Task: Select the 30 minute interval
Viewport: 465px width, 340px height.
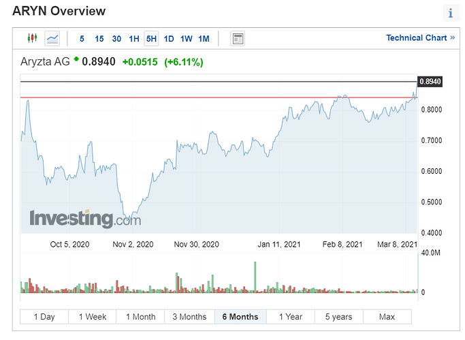Action: coord(116,39)
